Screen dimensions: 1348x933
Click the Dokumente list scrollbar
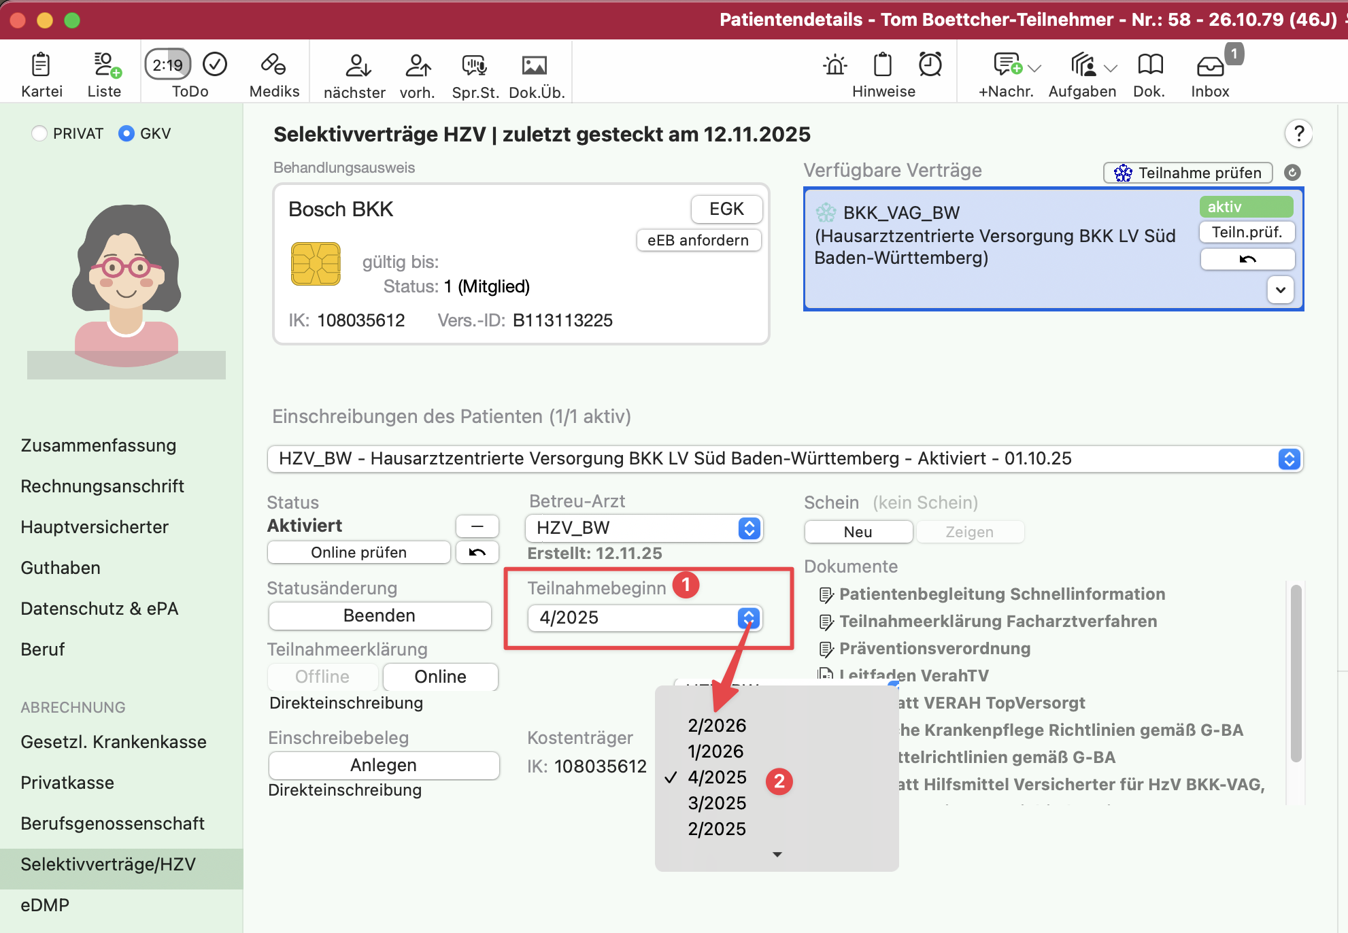pos(1296,672)
